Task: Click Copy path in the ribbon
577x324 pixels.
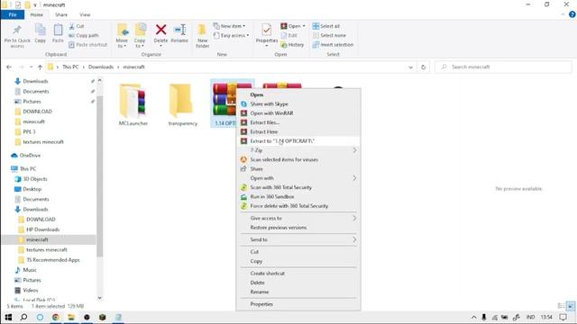Action: (x=84, y=36)
